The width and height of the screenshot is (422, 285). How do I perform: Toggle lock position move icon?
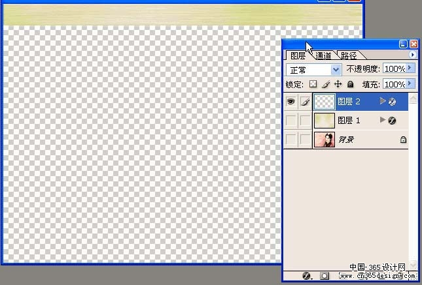tap(338, 84)
